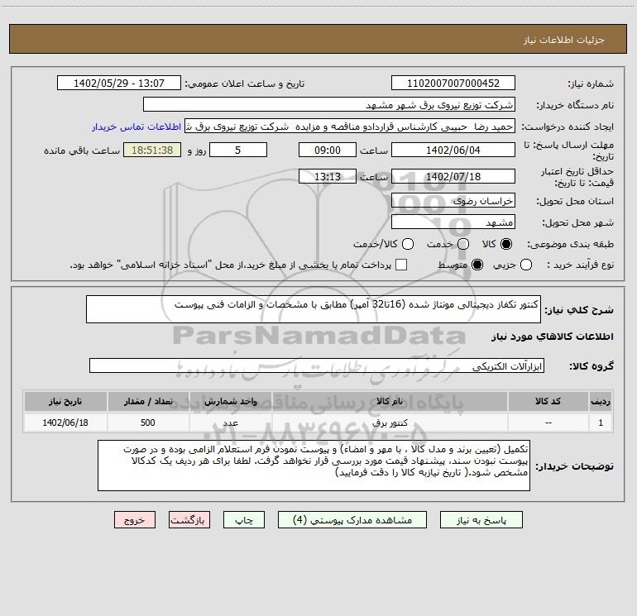Click the buyer name field شرکت توزیع نیروی برق
637x616 pixels.
click(329, 105)
